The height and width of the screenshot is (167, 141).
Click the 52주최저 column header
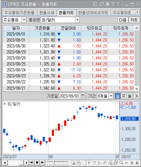[x=121, y=28]
